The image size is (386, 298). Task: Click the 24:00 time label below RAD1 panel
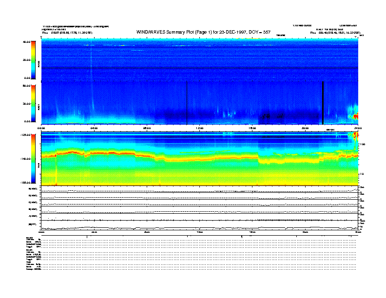358,128
